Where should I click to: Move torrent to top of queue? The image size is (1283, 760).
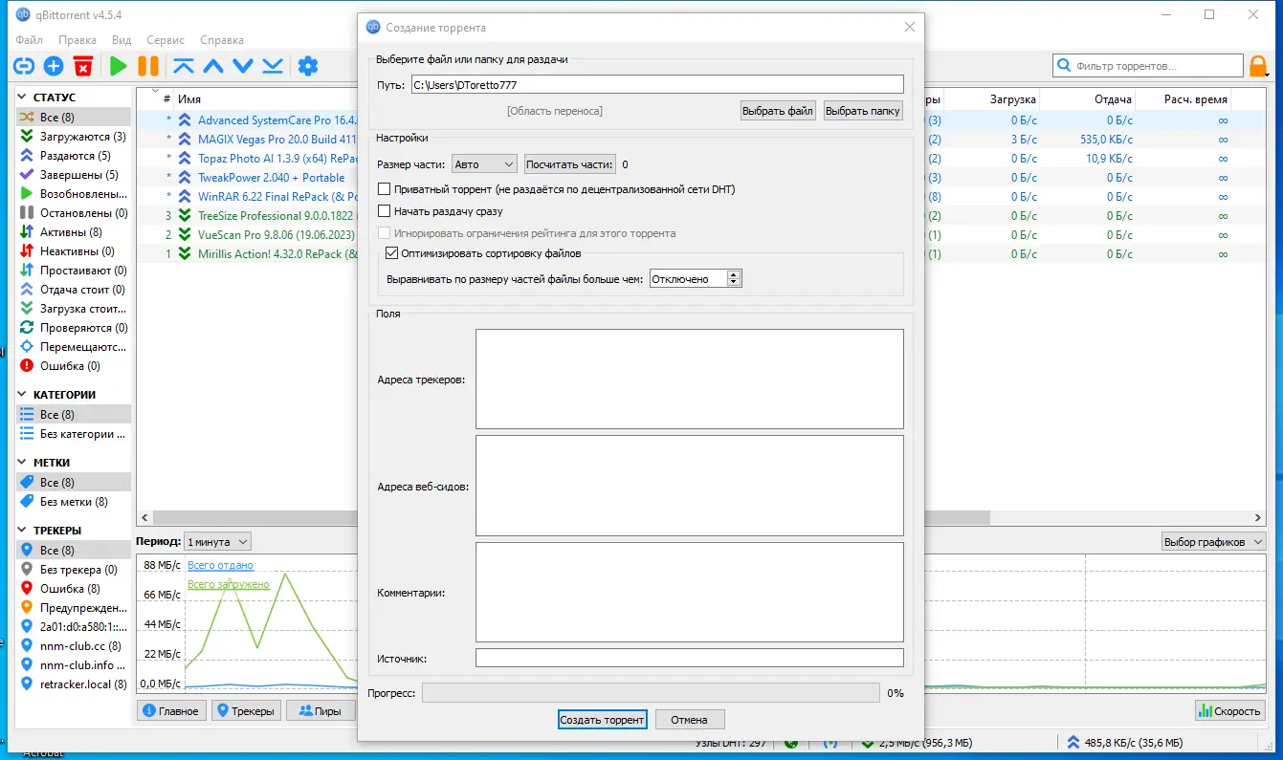point(184,66)
